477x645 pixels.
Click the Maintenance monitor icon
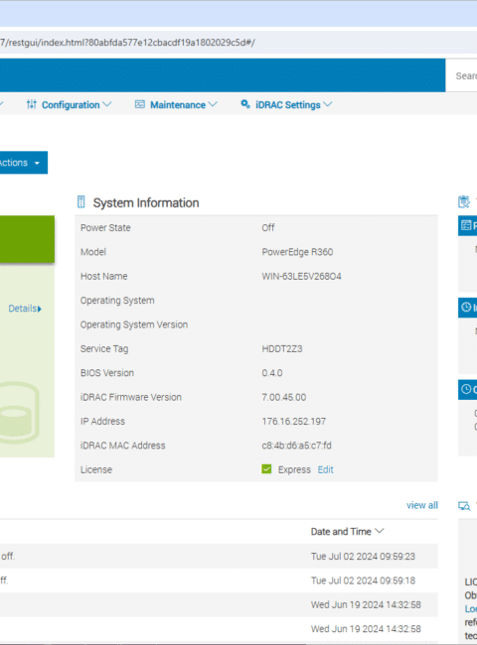140,104
